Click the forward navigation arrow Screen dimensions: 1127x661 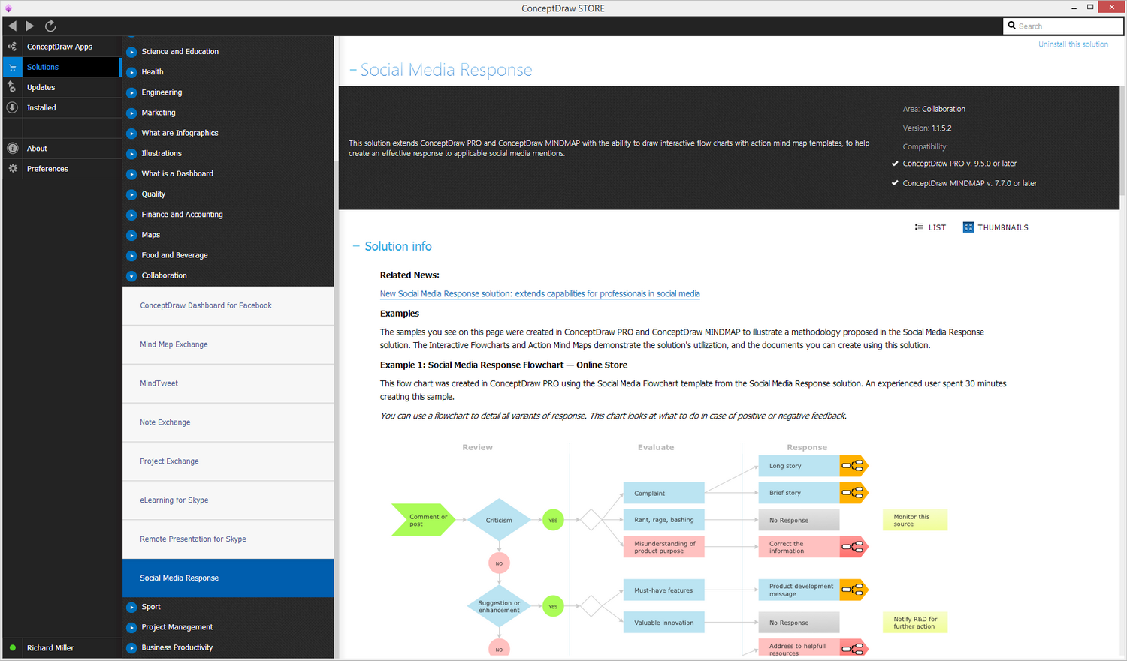(30, 26)
